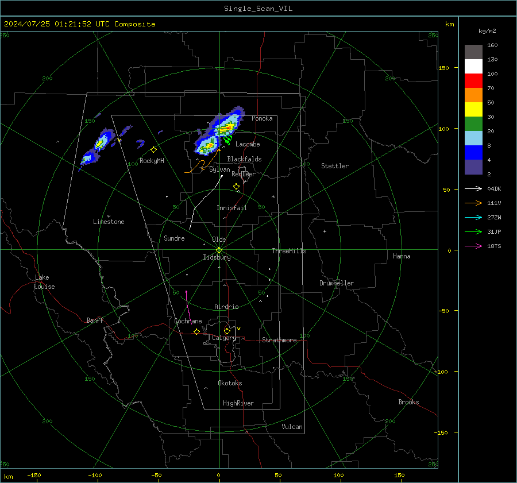Click the magenta 18TS arrow in legend
Image resolution: width=517 pixels, height=483 pixels.
point(473,246)
